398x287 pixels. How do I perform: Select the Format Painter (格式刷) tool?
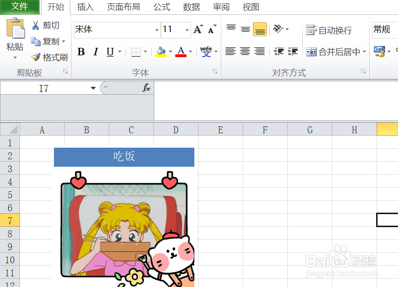pos(49,57)
